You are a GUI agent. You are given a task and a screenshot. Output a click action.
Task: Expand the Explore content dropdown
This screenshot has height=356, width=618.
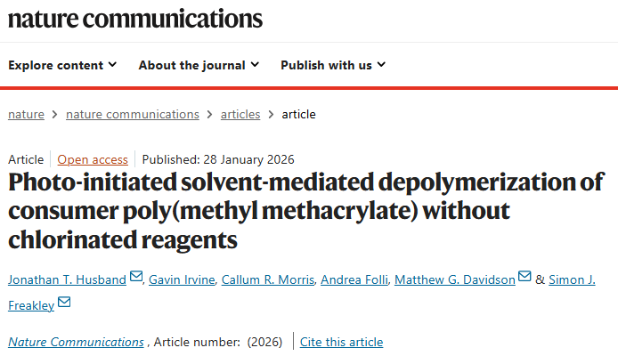pyautogui.click(x=62, y=65)
